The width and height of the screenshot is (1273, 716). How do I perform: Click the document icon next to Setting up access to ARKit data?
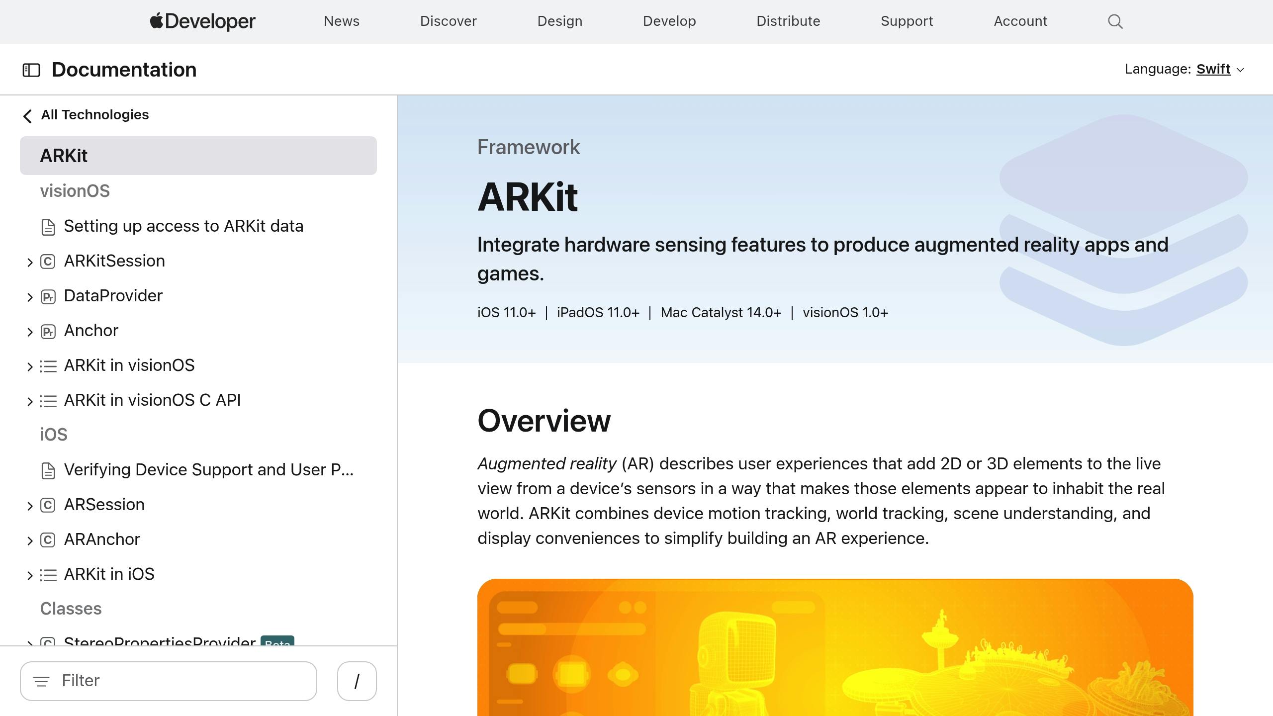(x=48, y=227)
